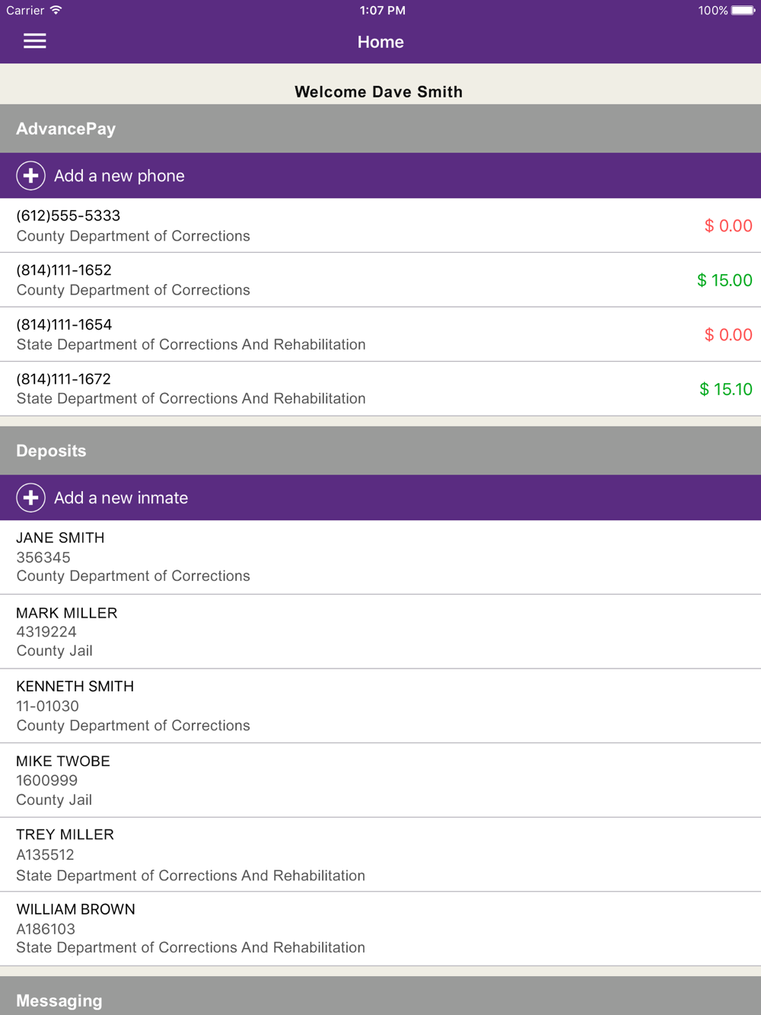
Task: Open inmate Mike Twobe's entry
Action: tap(63, 761)
